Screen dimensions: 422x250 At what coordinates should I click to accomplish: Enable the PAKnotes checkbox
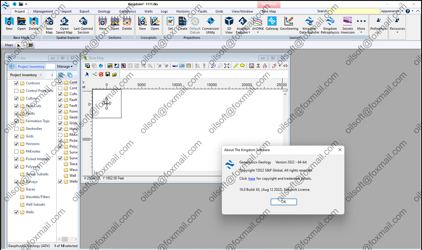(x=16, y=151)
